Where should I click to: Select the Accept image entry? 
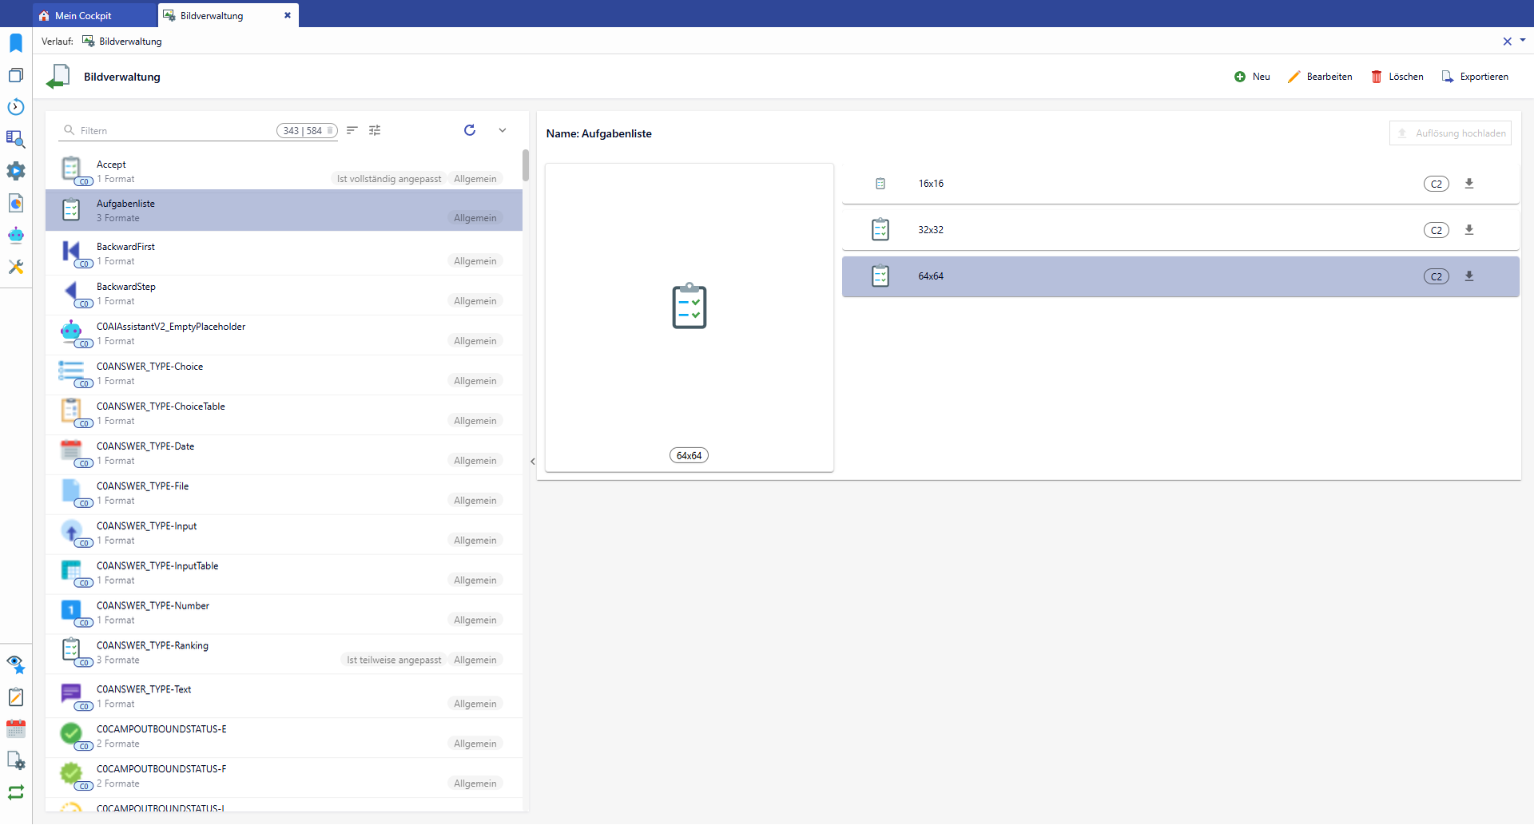tap(284, 171)
